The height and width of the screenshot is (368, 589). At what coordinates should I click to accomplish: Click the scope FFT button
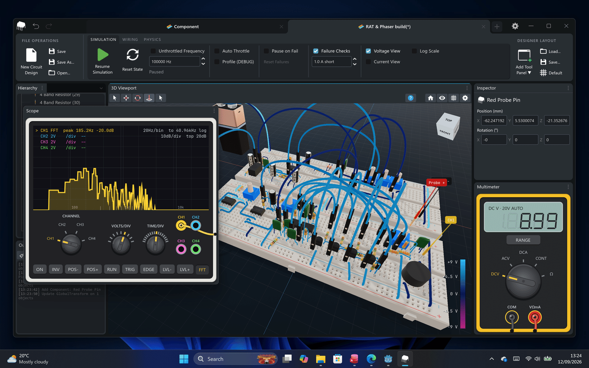(202, 270)
